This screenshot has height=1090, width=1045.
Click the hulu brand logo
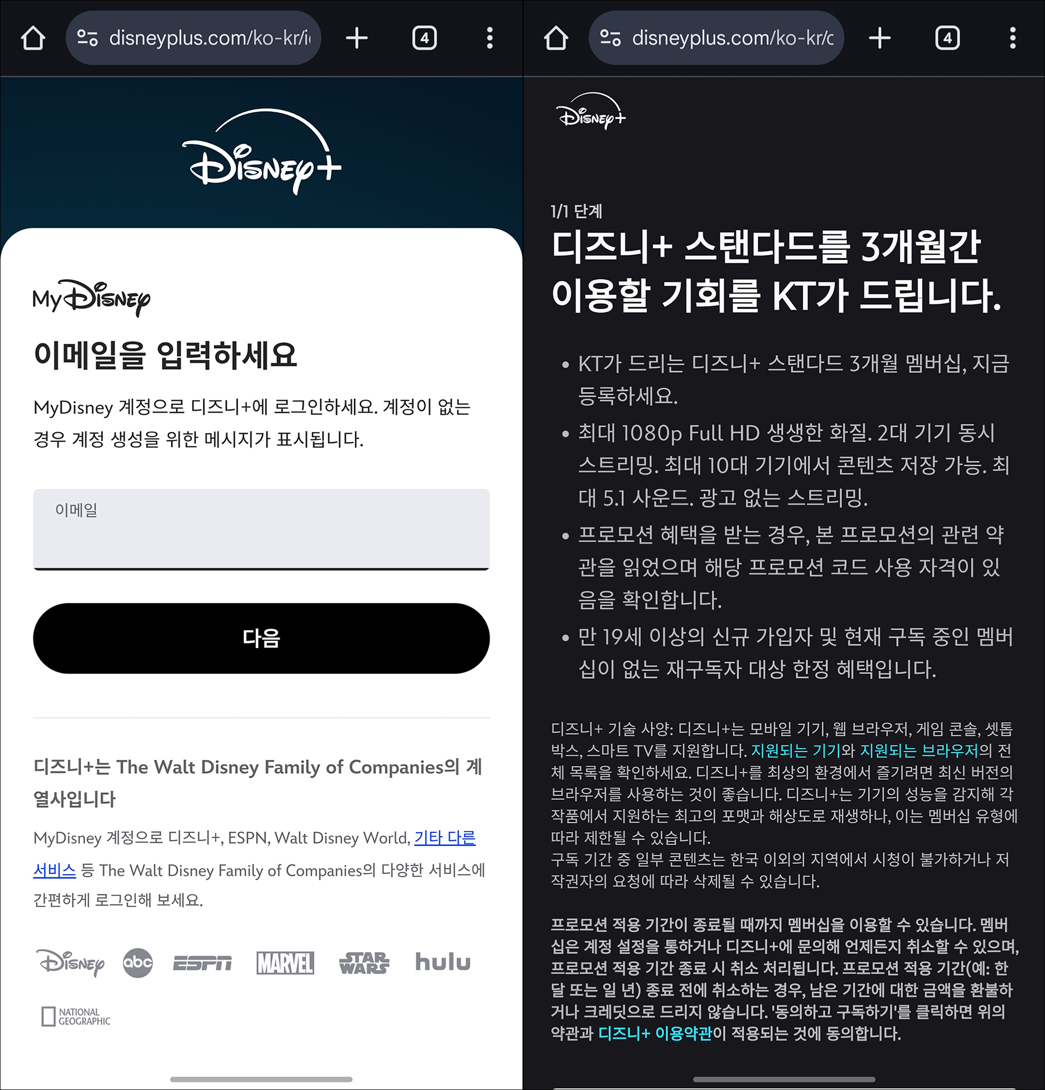click(x=443, y=962)
